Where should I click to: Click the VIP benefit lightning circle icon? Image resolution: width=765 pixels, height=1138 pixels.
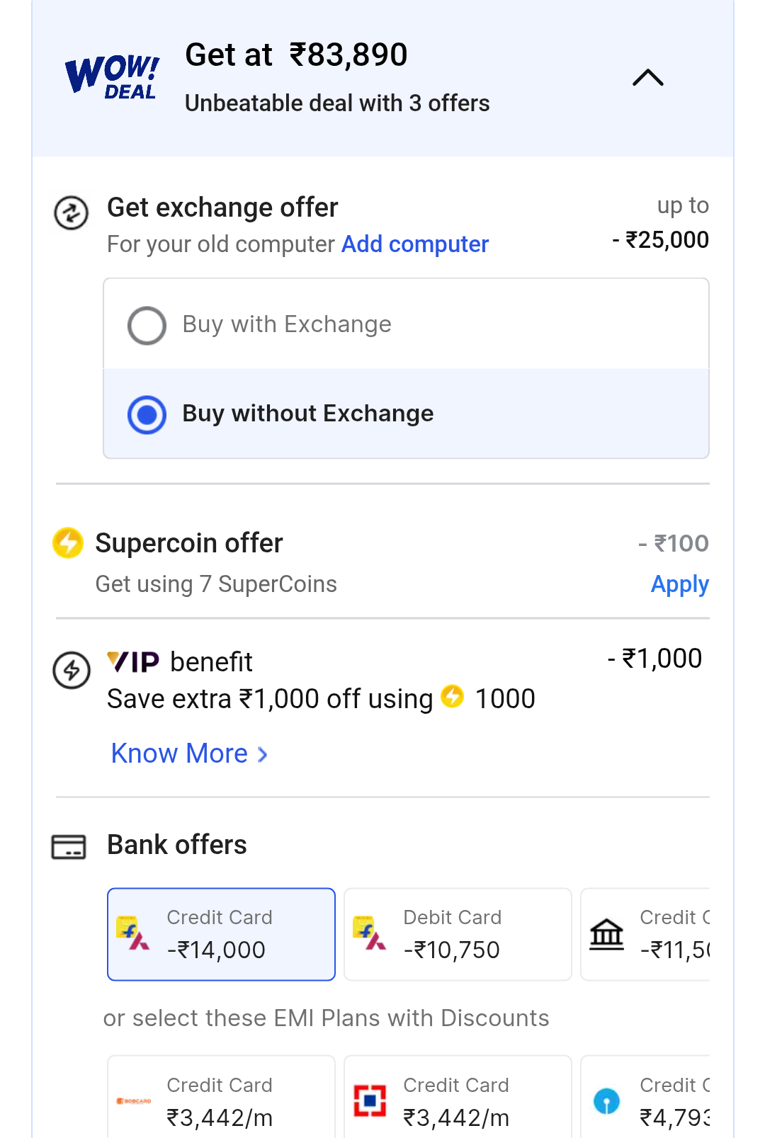click(72, 670)
